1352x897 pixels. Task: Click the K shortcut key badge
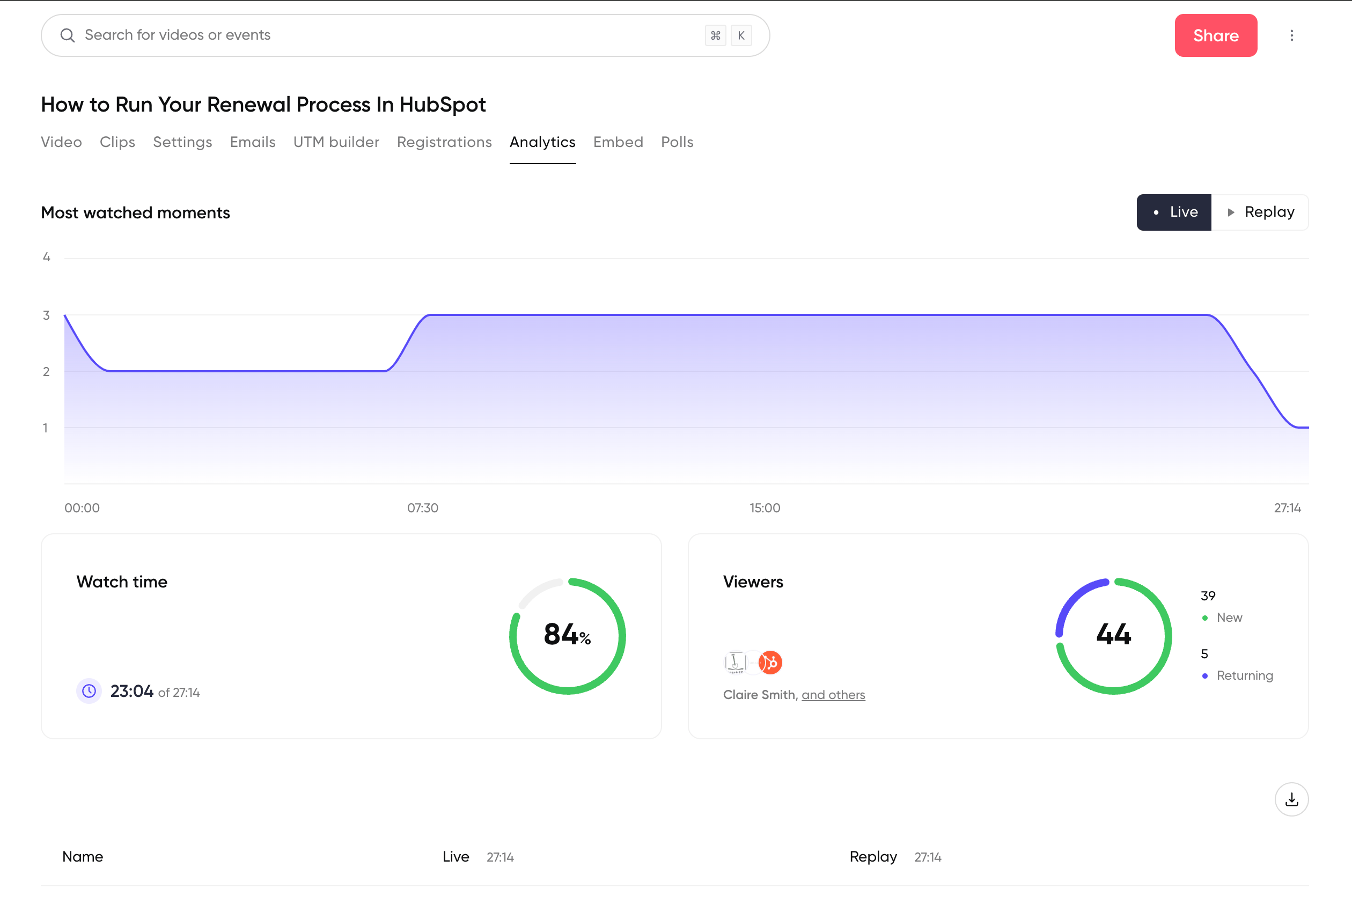point(741,35)
